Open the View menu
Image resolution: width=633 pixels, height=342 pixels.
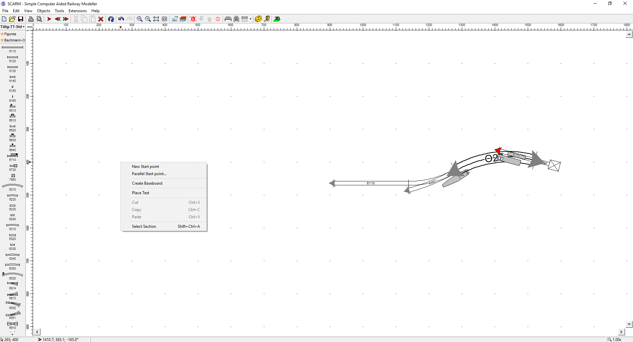pos(28,11)
